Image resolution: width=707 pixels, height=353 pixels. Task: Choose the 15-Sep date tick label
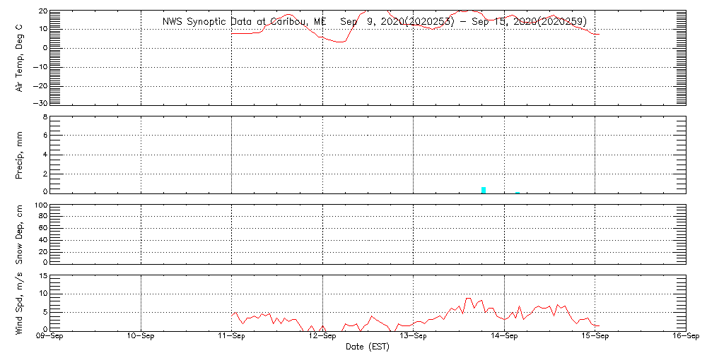(x=595, y=337)
